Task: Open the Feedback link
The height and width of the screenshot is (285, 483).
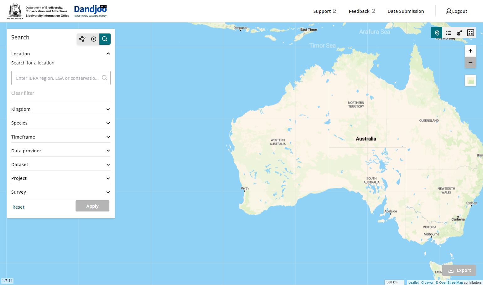Action: click(x=362, y=11)
